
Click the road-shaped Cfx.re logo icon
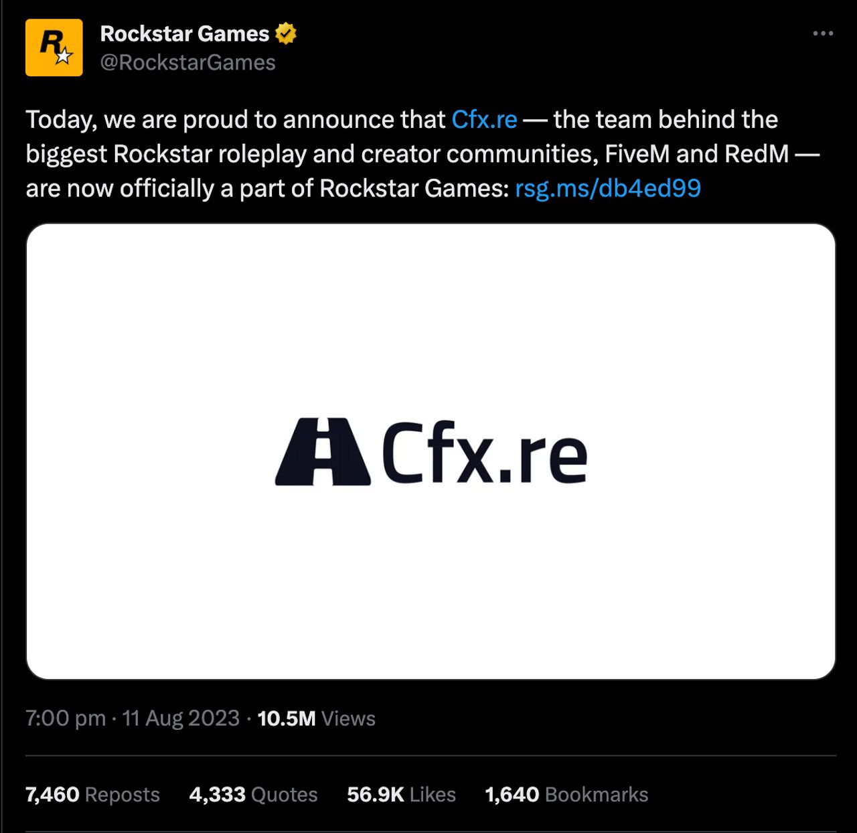[x=323, y=452]
